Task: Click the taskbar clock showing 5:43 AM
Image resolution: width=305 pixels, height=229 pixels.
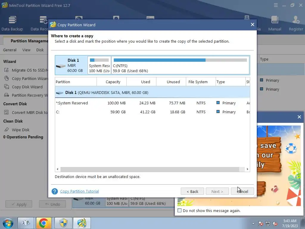Action: coord(290,223)
